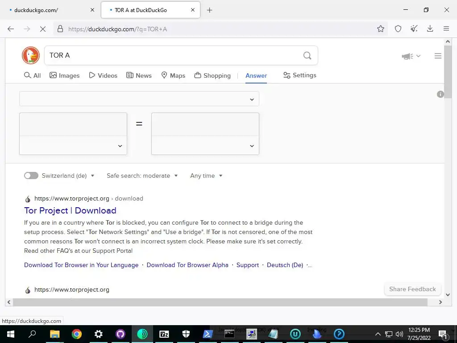This screenshot has width=457, height=343.
Task: Select the Answer tab
Action: [256, 75]
